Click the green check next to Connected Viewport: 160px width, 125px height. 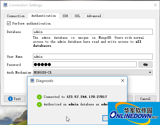(x=39, y=97)
